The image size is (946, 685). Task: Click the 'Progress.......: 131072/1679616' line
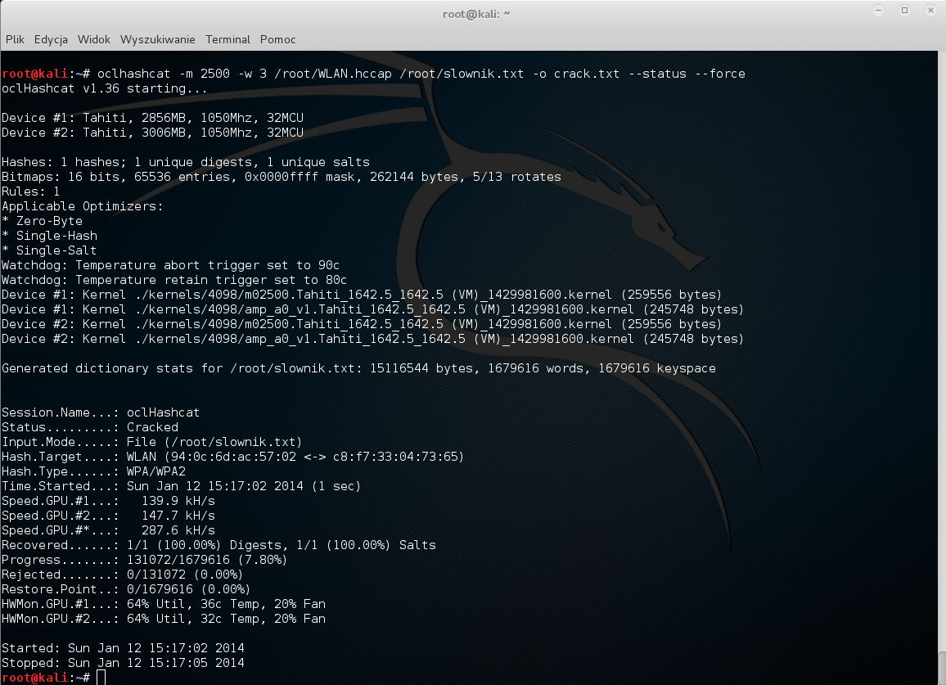[x=145, y=560]
